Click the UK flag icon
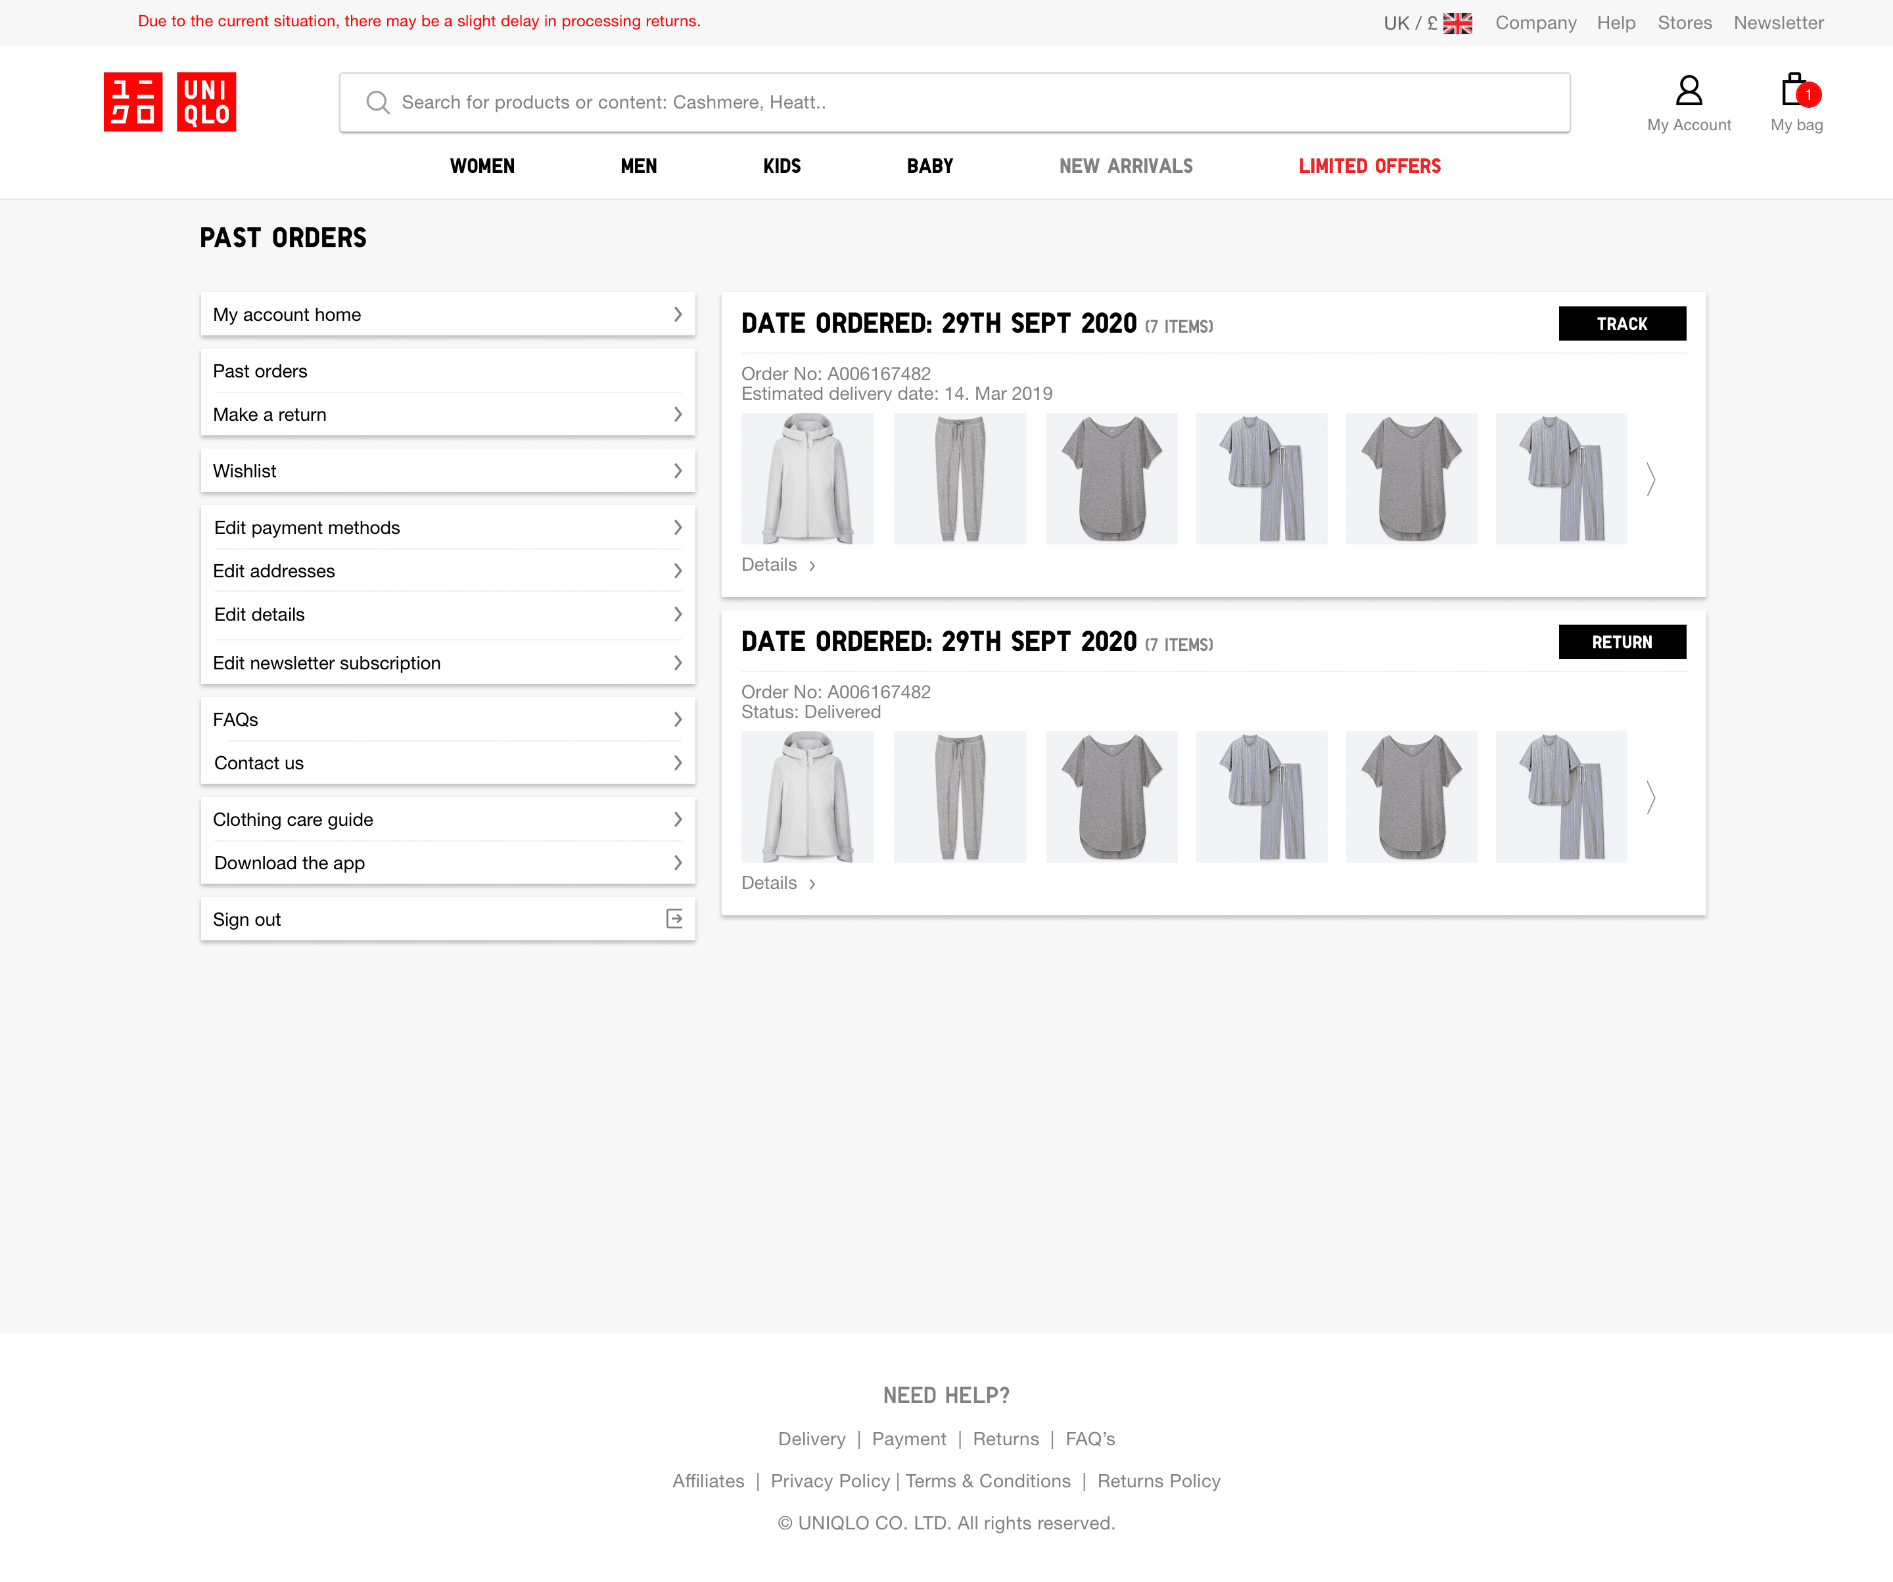Screen dimensions: 1893x1582 [1457, 24]
